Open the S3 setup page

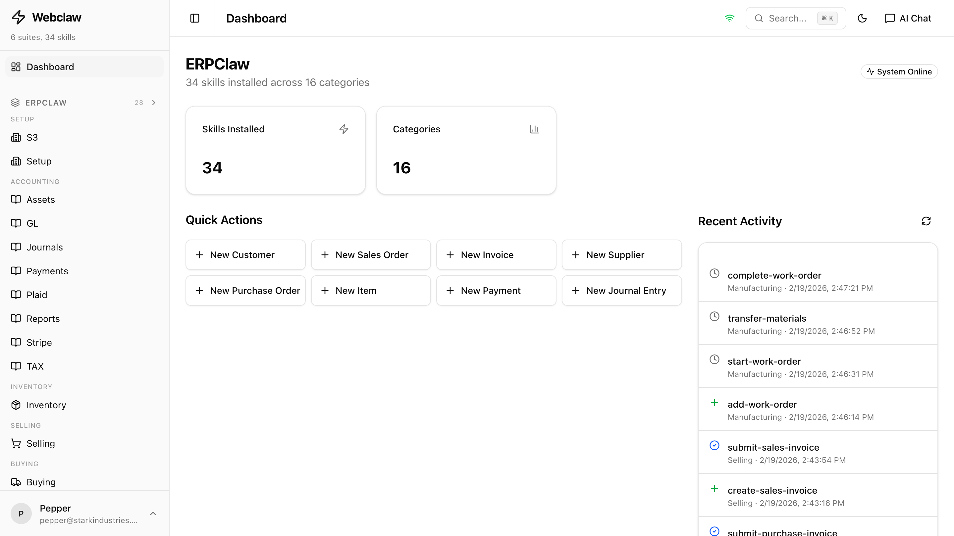(84, 137)
